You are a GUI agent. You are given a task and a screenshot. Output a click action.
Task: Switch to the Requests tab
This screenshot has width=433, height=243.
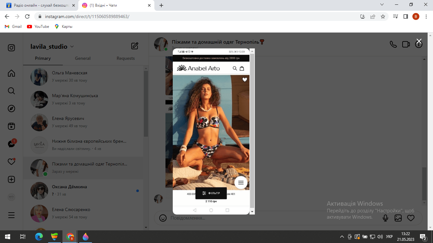126,58
